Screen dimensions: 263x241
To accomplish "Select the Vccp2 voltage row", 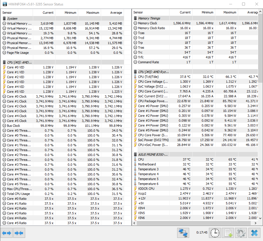I will click(x=195, y=193).
